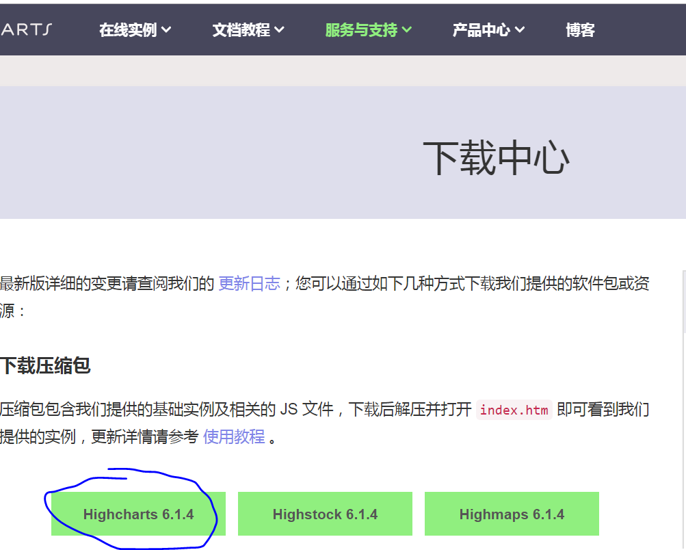Download Highmaps 6.1.4 package

(512, 514)
